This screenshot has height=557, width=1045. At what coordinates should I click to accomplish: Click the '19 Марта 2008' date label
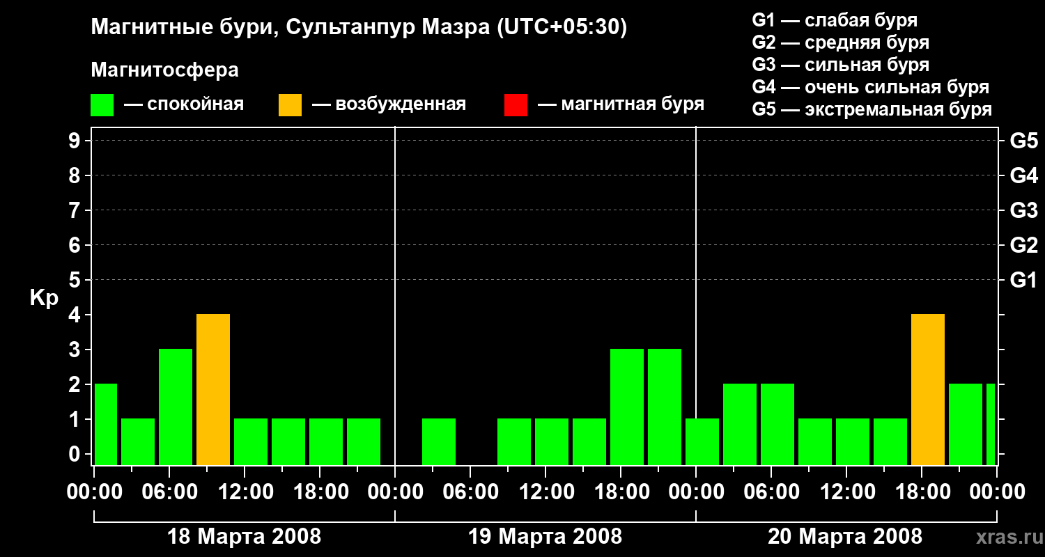545,537
